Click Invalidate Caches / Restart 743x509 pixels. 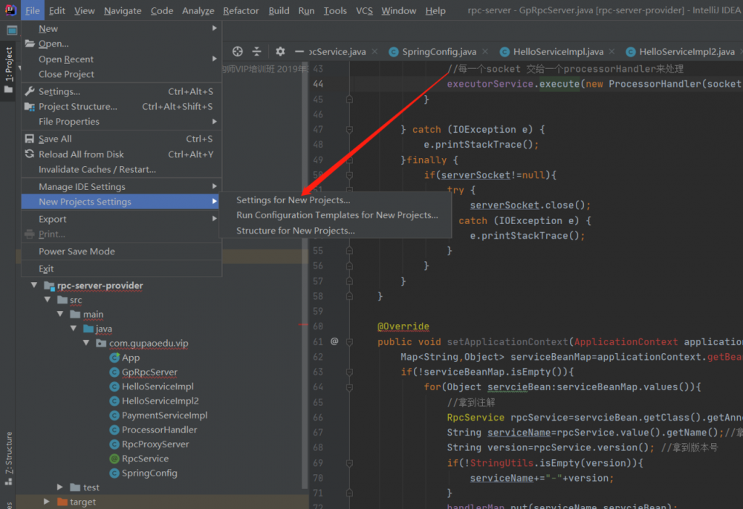point(97,169)
